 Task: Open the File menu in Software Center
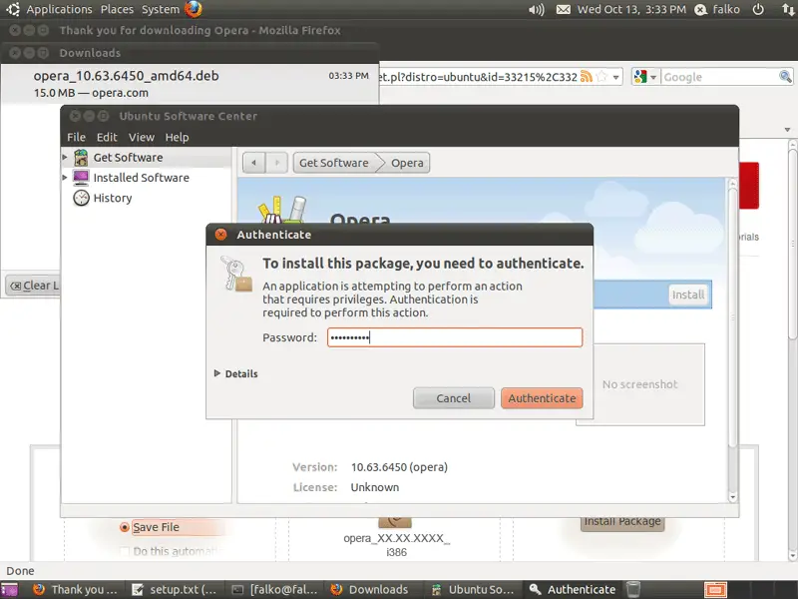coord(77,137)
